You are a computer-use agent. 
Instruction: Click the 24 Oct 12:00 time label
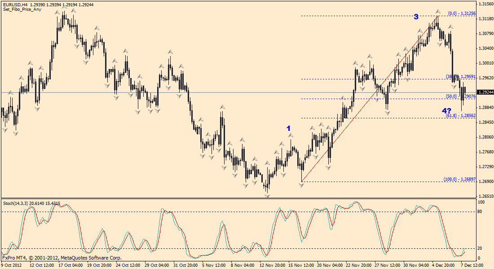coord(128,265)
